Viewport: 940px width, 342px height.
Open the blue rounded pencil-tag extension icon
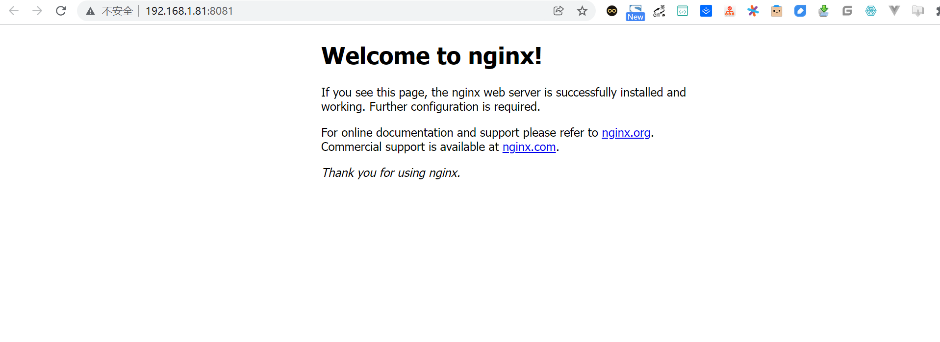coord(800,11)
